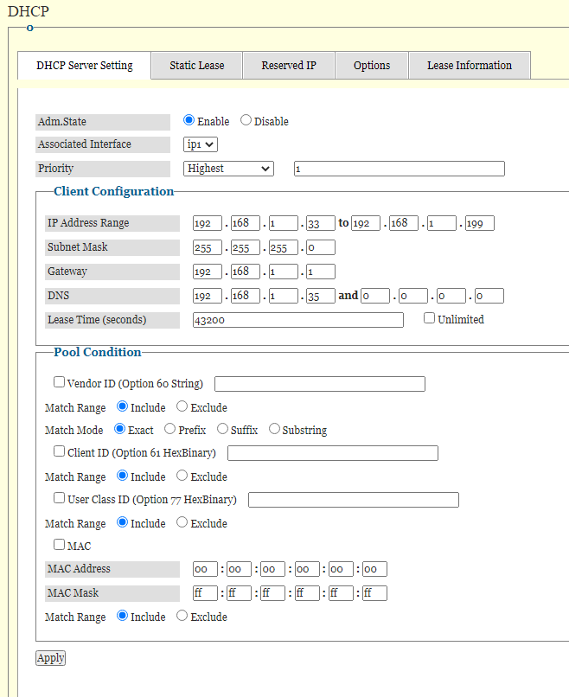This screenshot has height=697, width=569.
Task: Click the Vendor ID string text field
Action: 320,384
